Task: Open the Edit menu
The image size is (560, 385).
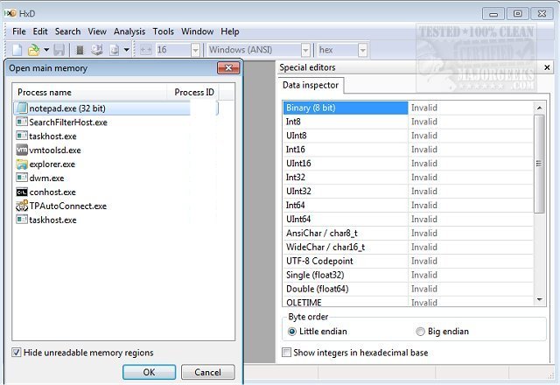Action: click(x=40, y=31)
